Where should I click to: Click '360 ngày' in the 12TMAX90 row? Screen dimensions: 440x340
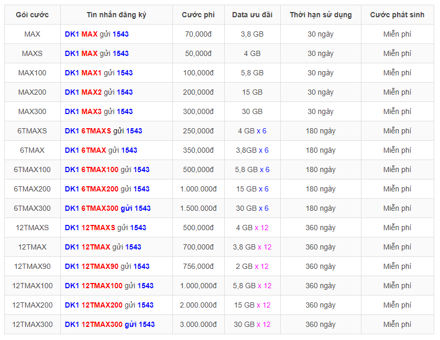321,266
